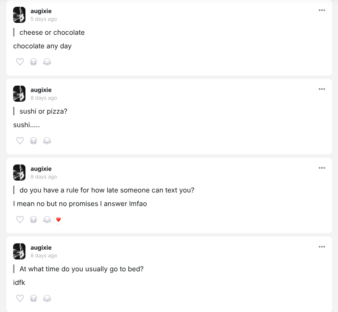Add crying emoji reaction to the bedtime post
Screen dimensions: 338x312
pyautogui.click(x=34, y=298)
